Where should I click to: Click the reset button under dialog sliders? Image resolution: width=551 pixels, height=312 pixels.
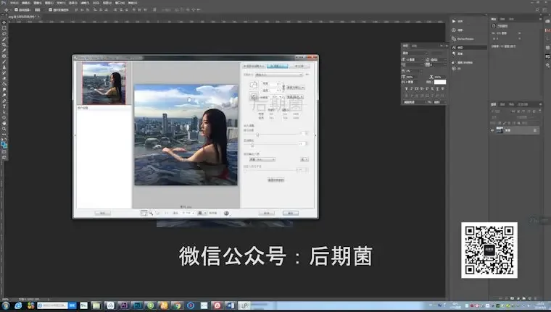click(x=275, y=180)
